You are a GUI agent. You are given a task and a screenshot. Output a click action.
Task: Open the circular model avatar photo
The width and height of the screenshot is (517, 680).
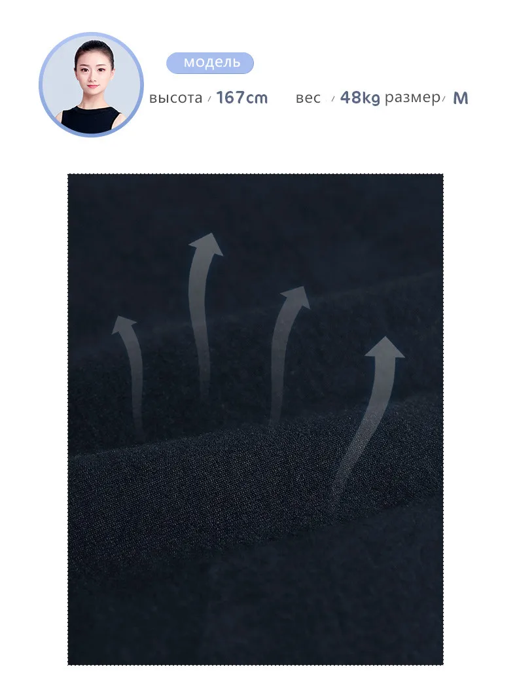point(91,84)
